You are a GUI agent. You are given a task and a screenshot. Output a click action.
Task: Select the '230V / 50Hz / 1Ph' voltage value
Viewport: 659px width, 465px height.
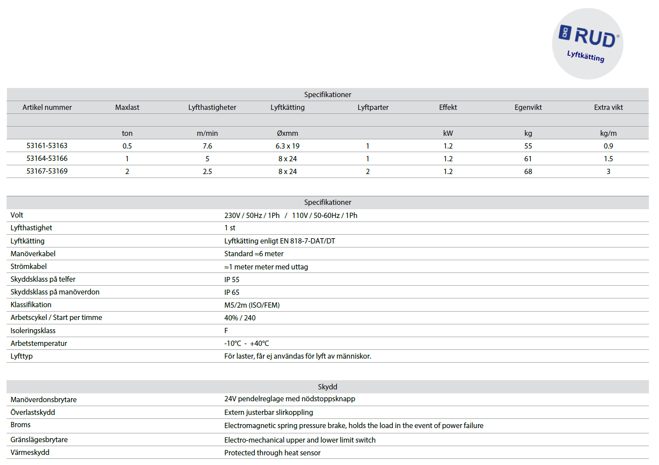tap(252, 215)
